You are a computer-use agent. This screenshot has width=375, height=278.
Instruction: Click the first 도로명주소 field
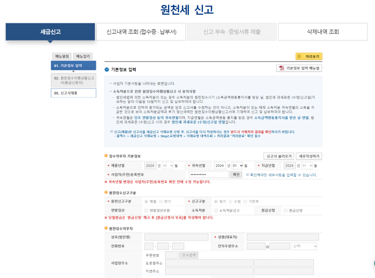[209, 263]
